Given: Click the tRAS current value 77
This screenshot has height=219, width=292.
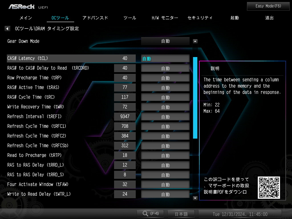Looking at the screenshot, I should click(x=125, y=88).
